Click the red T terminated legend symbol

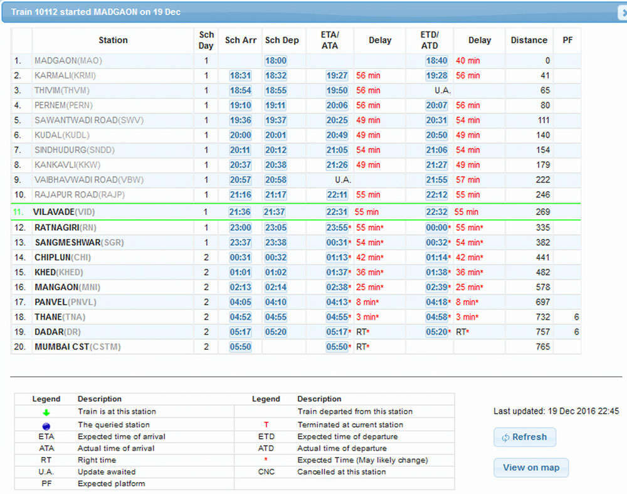(x=266, y=425)
